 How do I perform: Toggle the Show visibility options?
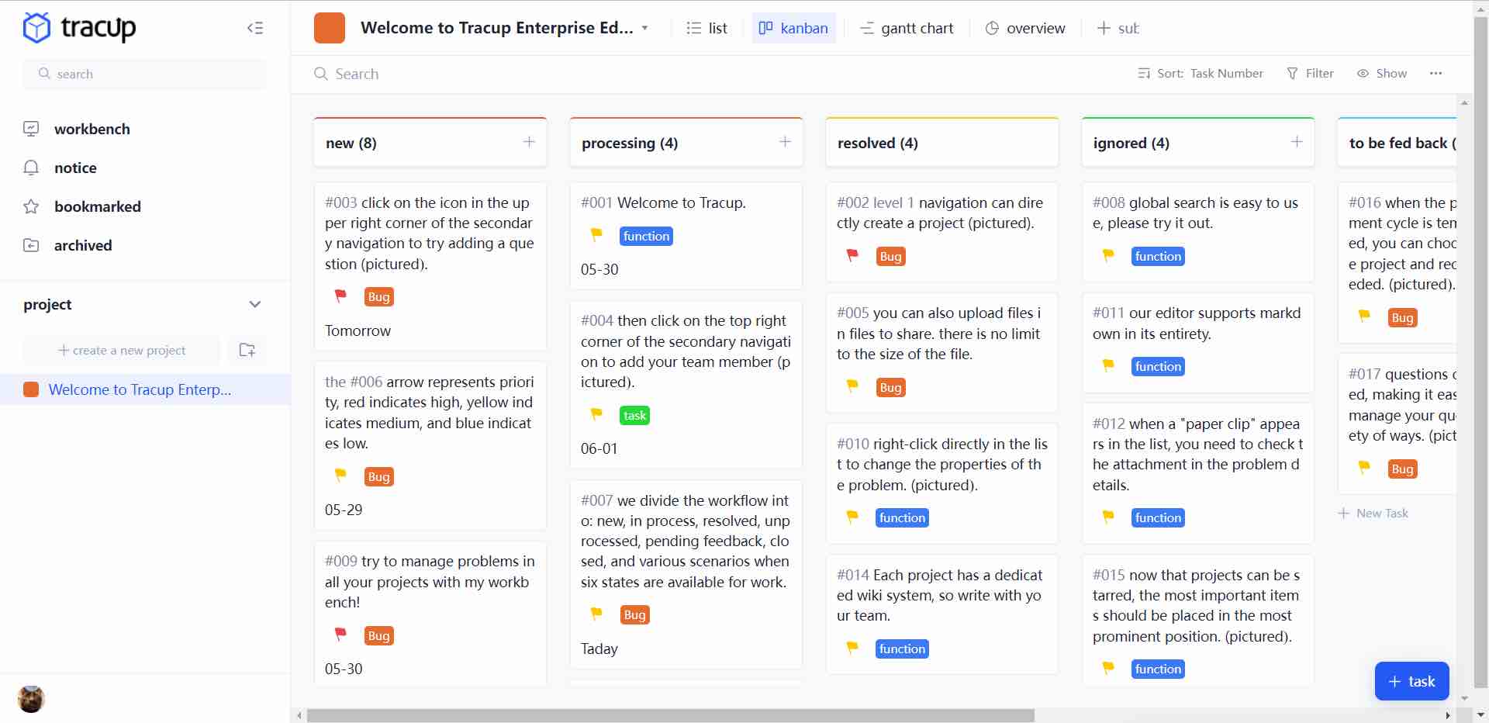pos(1381,73)
